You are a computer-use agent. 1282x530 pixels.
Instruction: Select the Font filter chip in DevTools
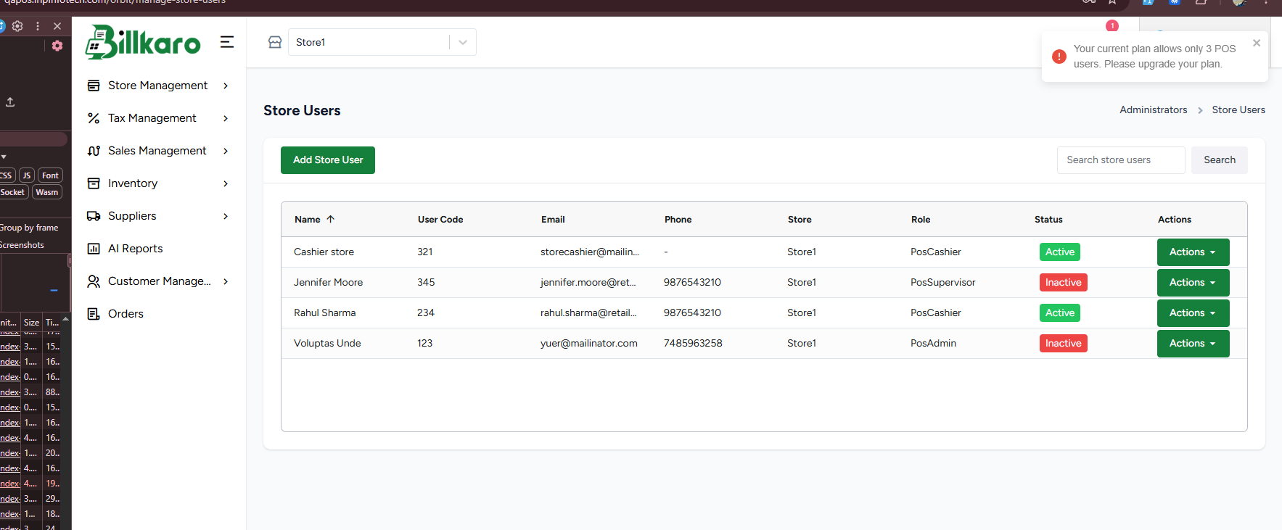[50, 175]
